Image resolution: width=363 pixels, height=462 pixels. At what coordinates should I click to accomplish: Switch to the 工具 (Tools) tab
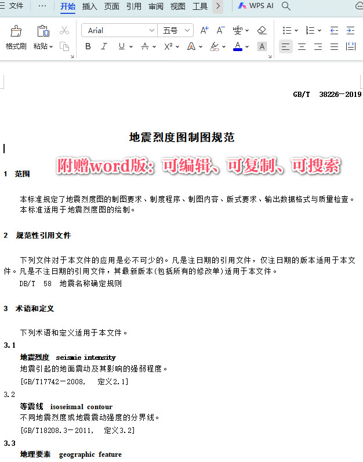[200, 6]
